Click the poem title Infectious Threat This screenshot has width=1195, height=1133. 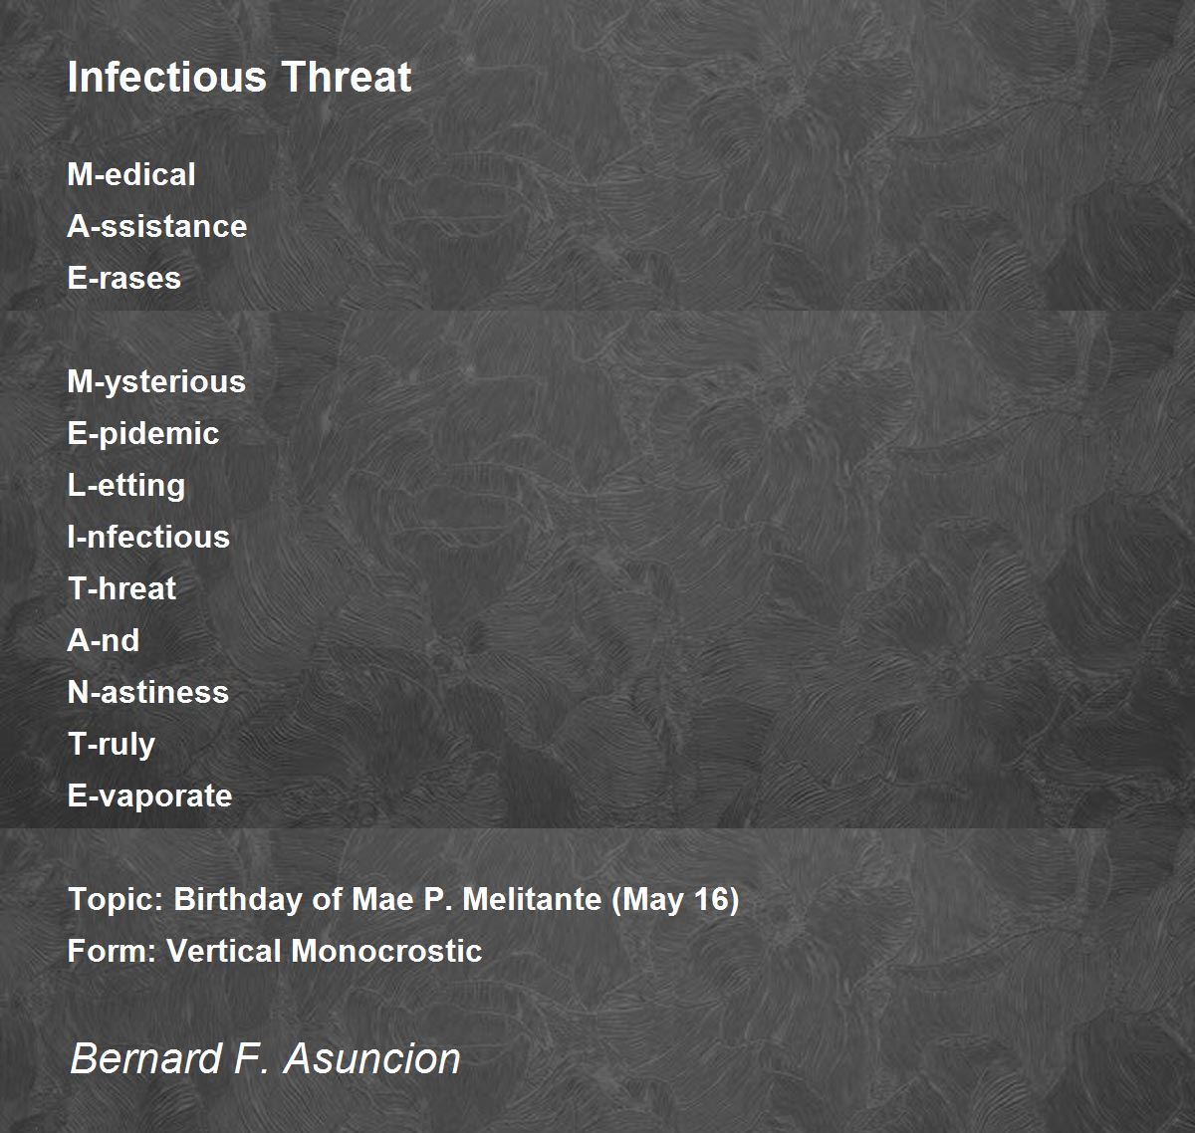click(239, 77)
